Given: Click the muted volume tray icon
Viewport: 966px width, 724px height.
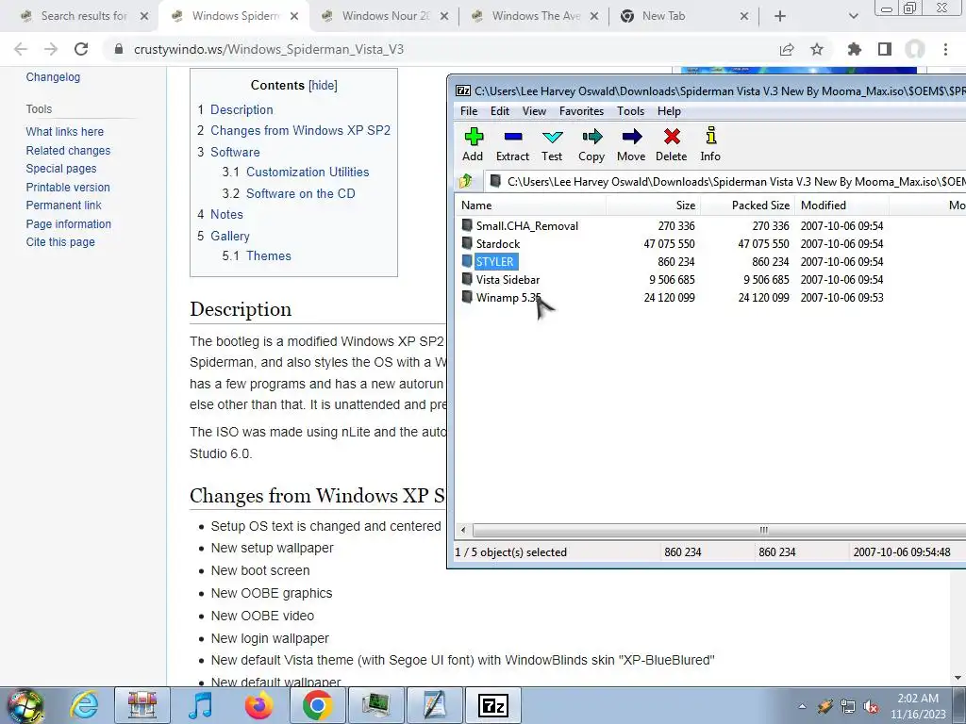Looking at the screenshot, I should (x=872, y=706).
